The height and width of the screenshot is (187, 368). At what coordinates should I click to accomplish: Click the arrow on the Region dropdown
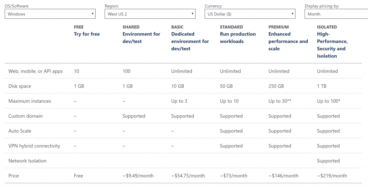click(x=193, y=14)
